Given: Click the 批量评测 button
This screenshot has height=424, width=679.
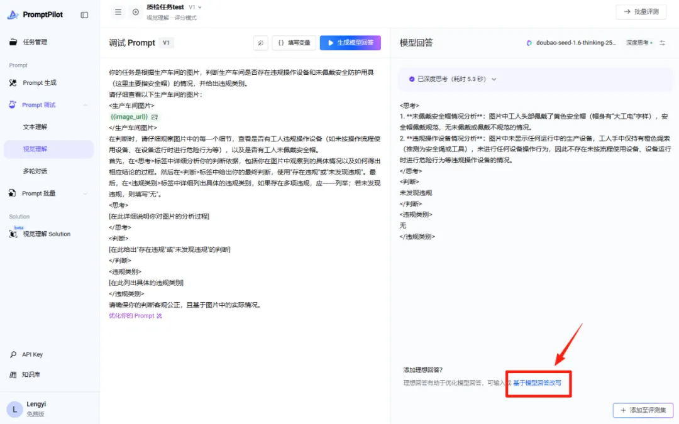Looking at the screenshot, I should 641,12.
